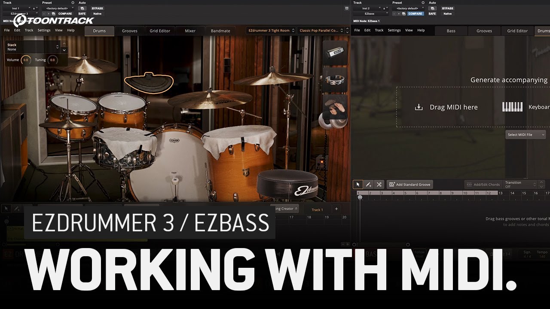Toggle COMPARE in the EZdrummer header
550x309 pixels.
click(x=65, y=14)
